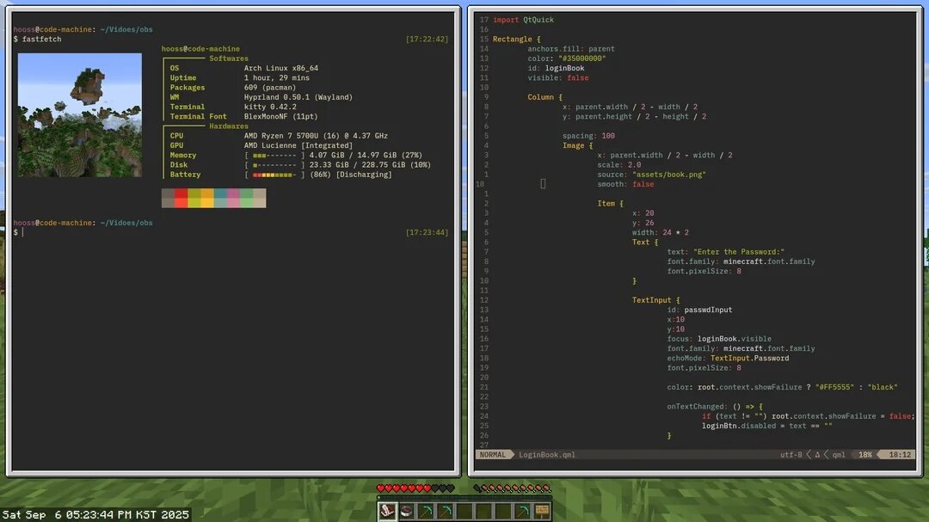The width and height of the screenshot is (929, 522).
Task: Click the '1 hour, 29 mins' uptime value
Action: (x=277, y=77)
